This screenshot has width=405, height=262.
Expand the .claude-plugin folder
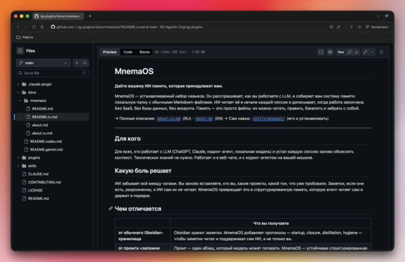pos(18,84)
